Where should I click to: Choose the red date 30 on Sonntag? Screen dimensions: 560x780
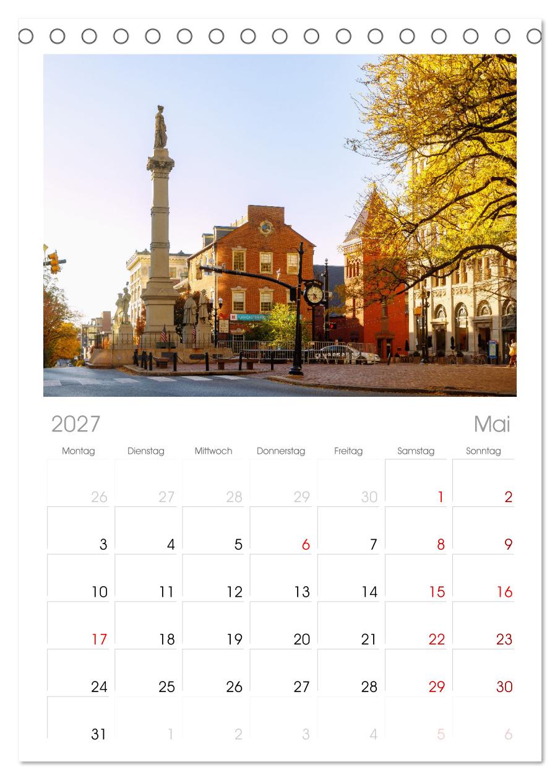coord(505,687)
